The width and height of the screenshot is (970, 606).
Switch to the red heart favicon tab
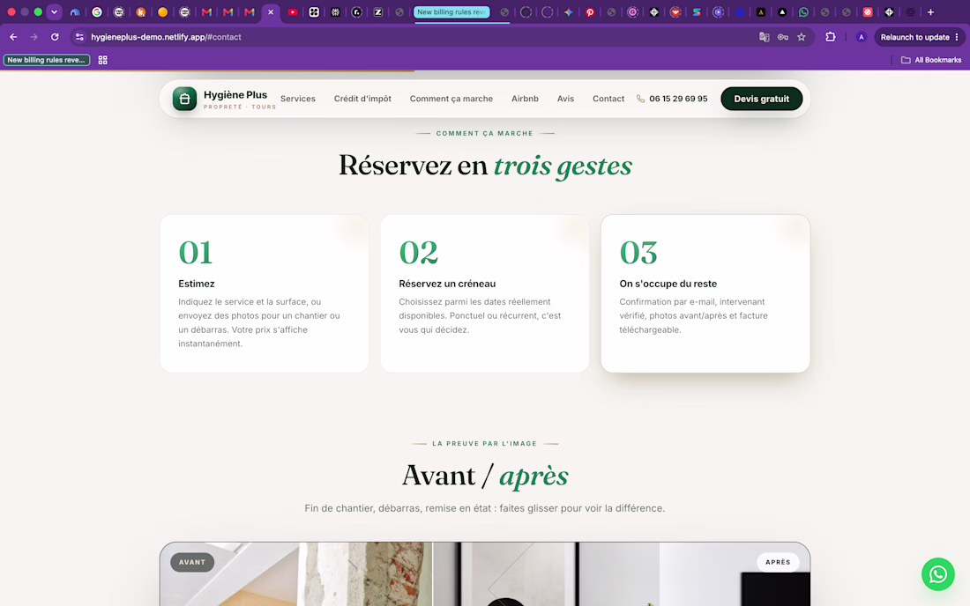(675, 11)
